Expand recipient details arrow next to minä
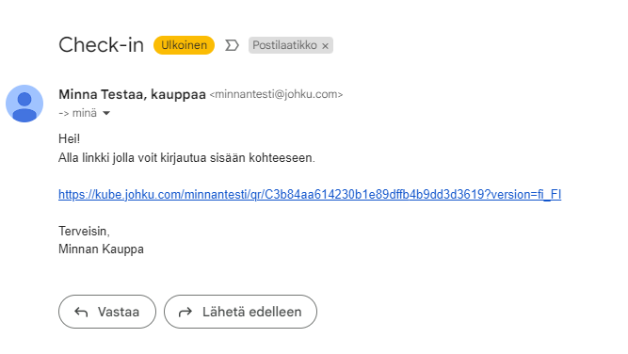The height and width of the screenshot is (354, 628). pyautogui.click(x=106, y=113)
